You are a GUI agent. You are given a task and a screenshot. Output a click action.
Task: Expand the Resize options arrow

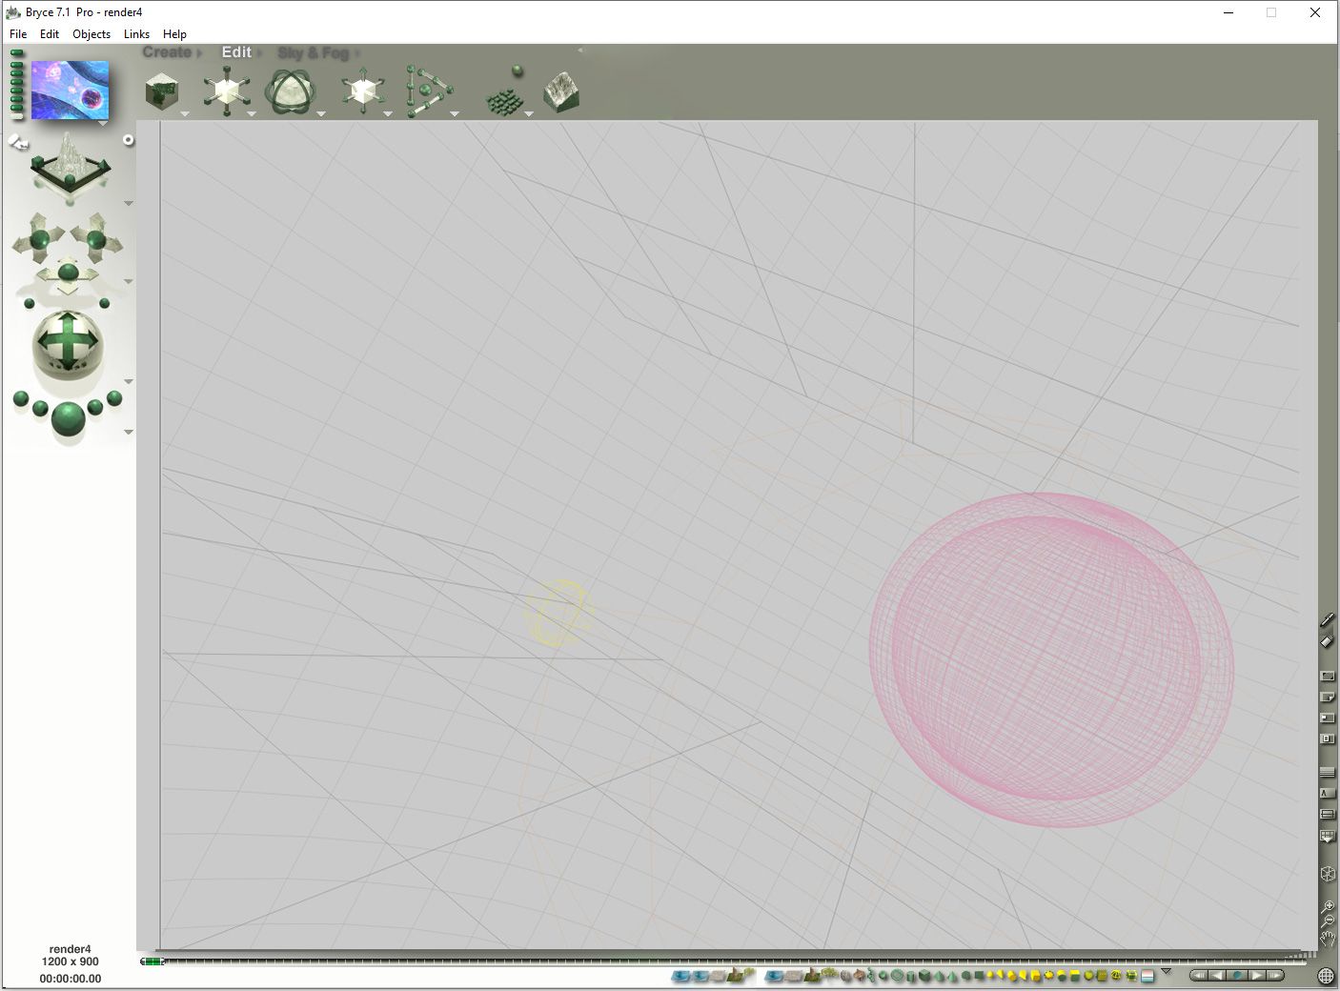pos(252,114)
